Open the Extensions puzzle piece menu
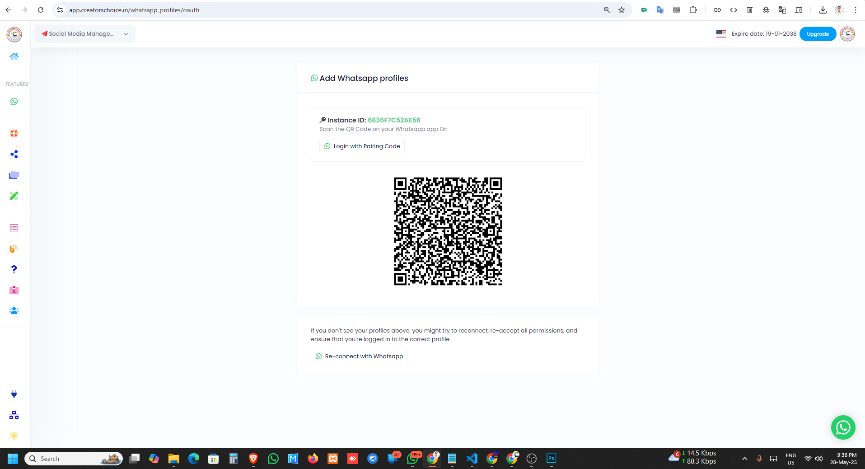Viewport: 865px width, 469px height. (693, 10)
